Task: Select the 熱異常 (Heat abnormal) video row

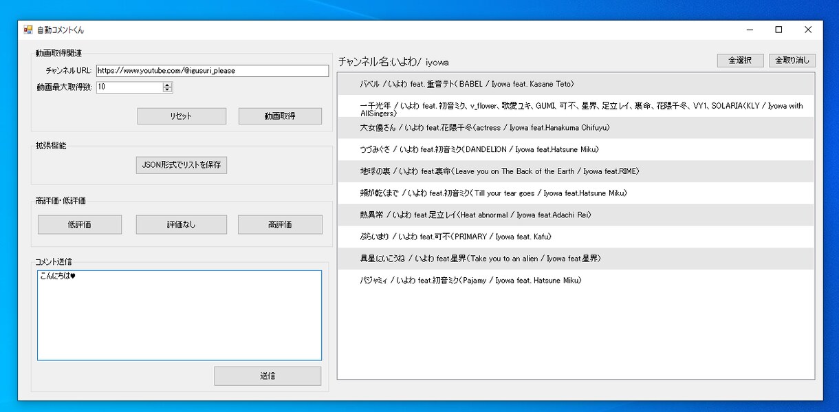Action: click(575, 215)
